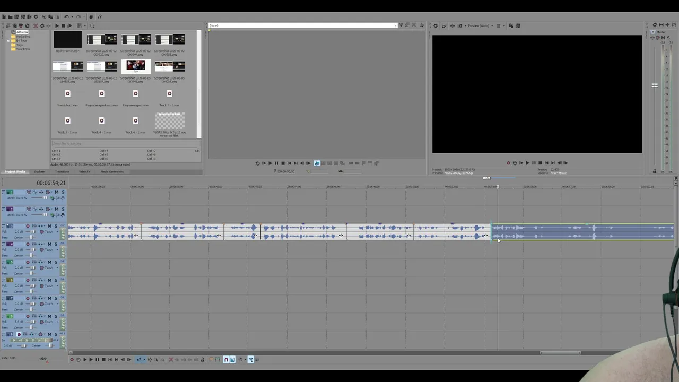679x382 pixels.
Task: Mute video track 1
Action: (57, 192)
